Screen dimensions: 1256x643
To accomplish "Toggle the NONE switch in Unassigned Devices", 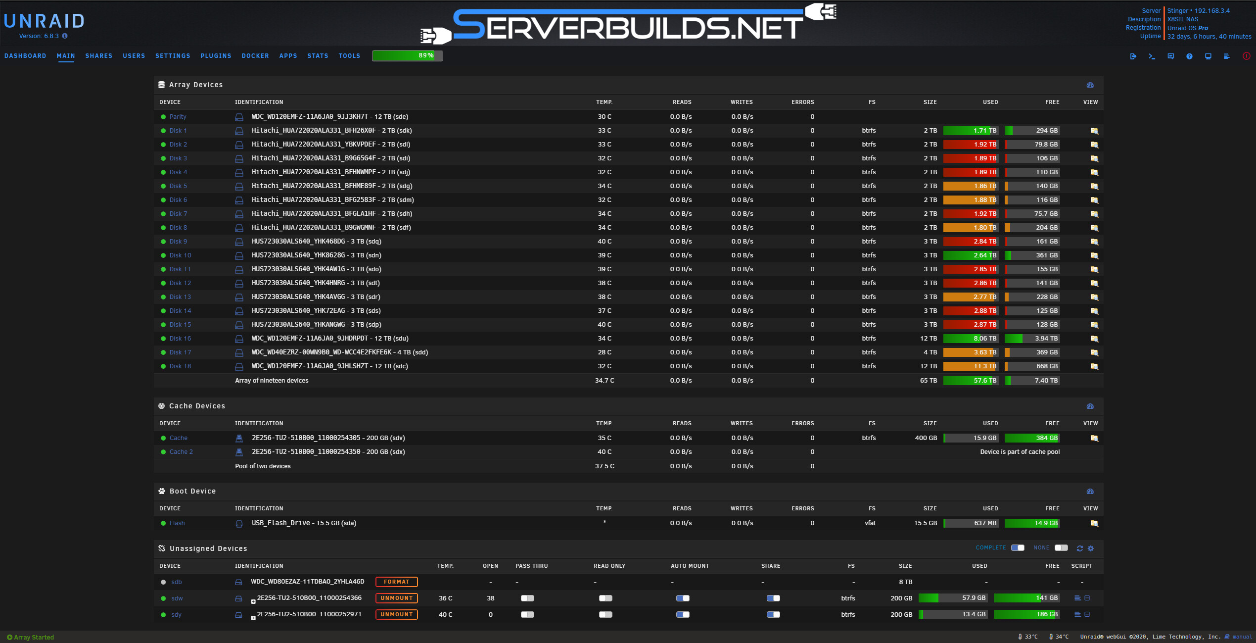I will tap(1061, 548).
